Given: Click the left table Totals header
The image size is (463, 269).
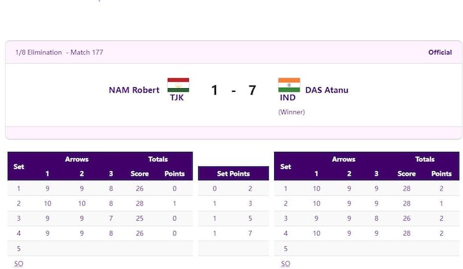Looking at the screenshot, I should pos(158,159).
